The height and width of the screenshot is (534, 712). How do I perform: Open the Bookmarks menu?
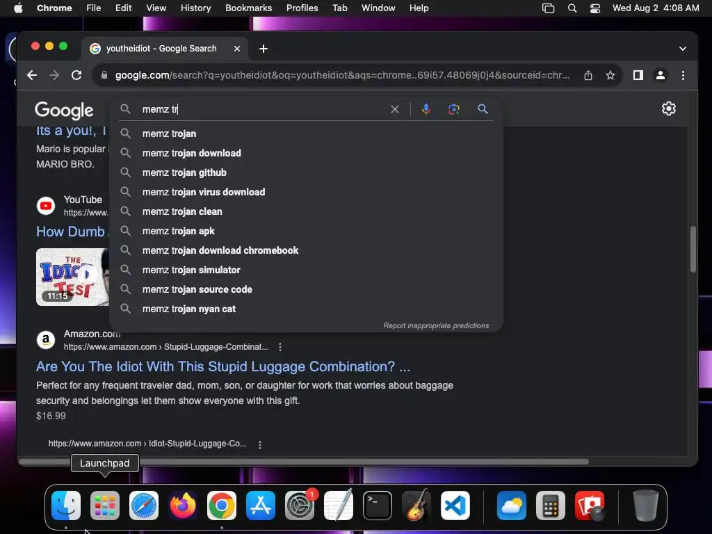pyautogui.click(x=248, y=8)
